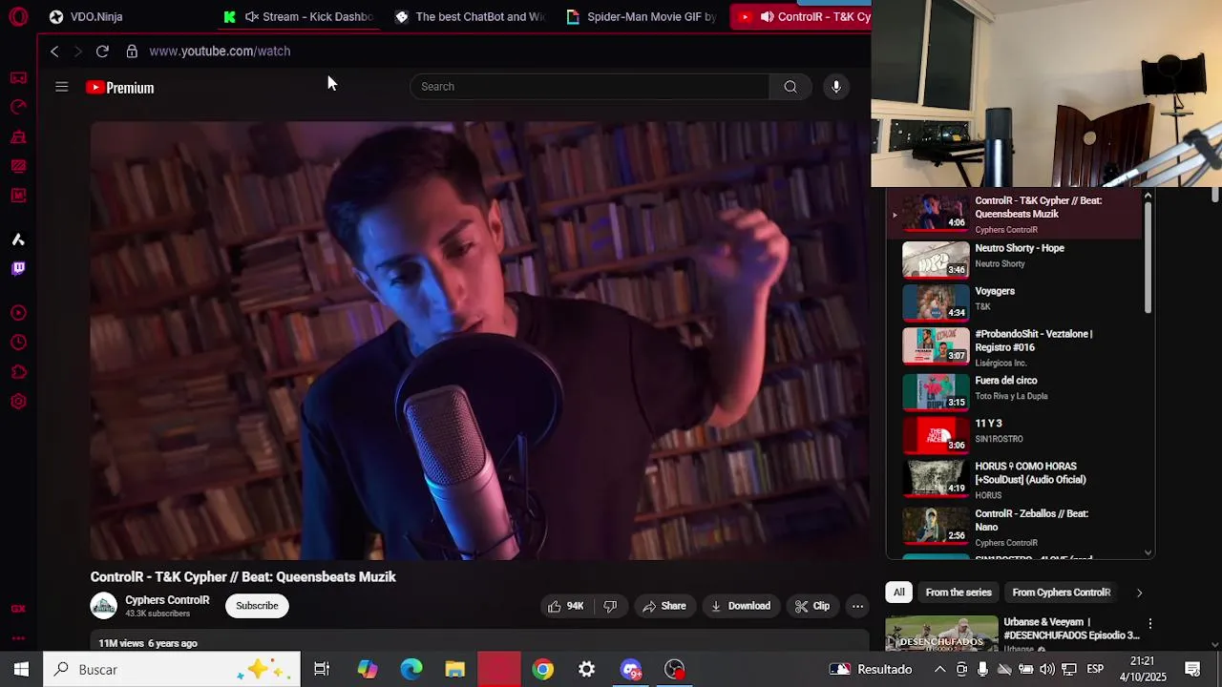1222x687 pixels.
Task: Open GX Control speedometer icon in sidebar
Action: (18, 107)
